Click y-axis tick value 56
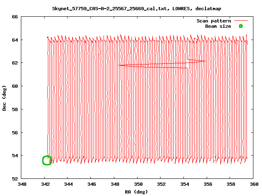262x196 pixels. (x=15, y=133)
